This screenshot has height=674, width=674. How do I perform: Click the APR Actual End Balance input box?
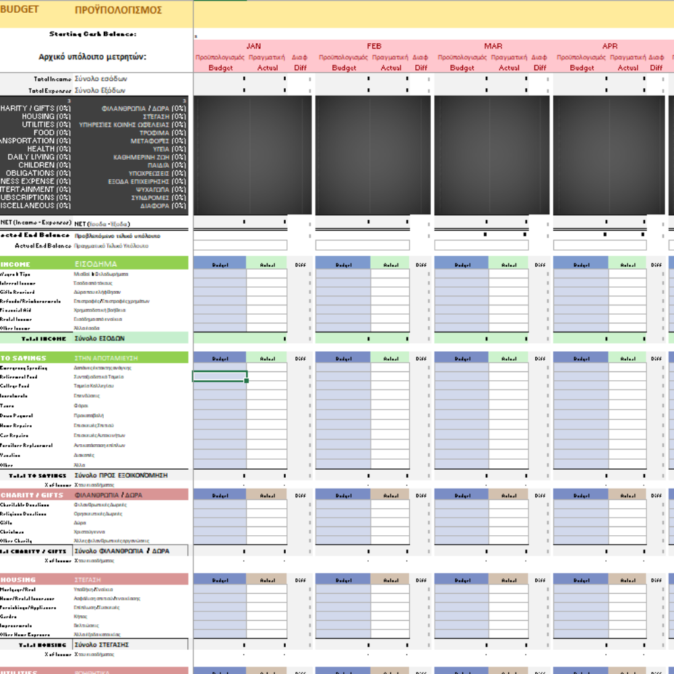coord(600,245)
